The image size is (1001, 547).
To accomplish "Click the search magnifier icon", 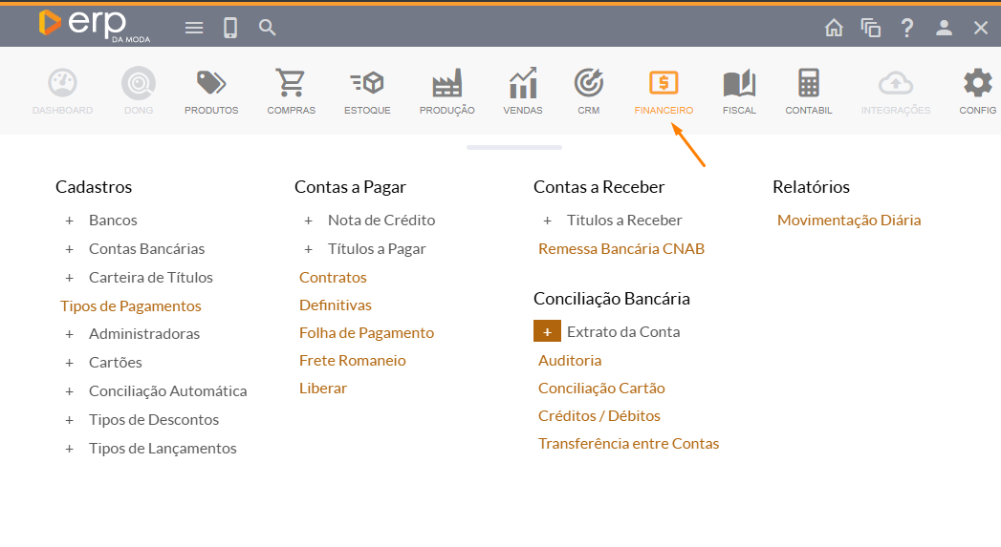I will click(x=268, y=28).
